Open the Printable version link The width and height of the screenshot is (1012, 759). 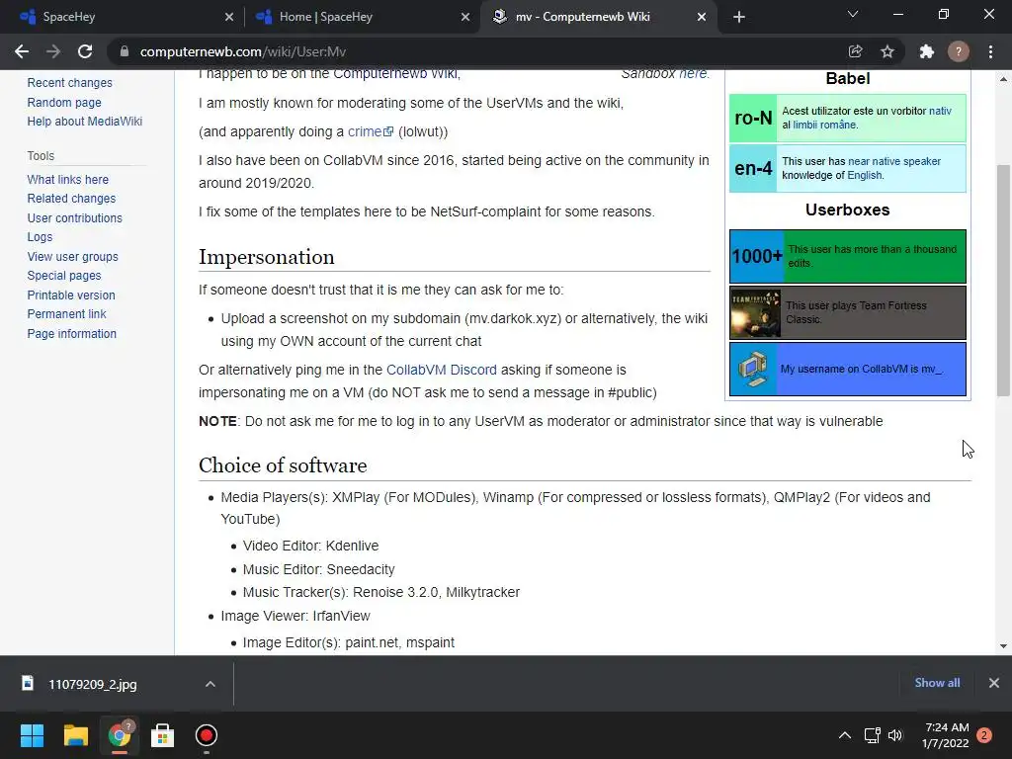click(71, 295)
